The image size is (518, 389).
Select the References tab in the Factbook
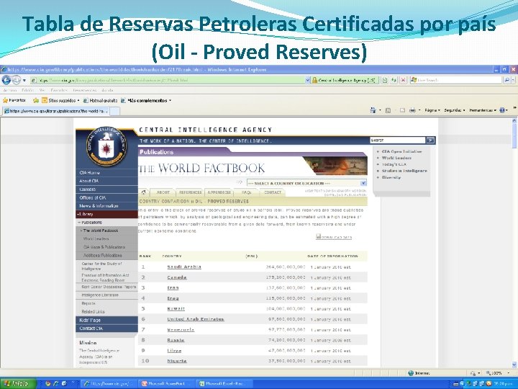click(x=190, y=192)
